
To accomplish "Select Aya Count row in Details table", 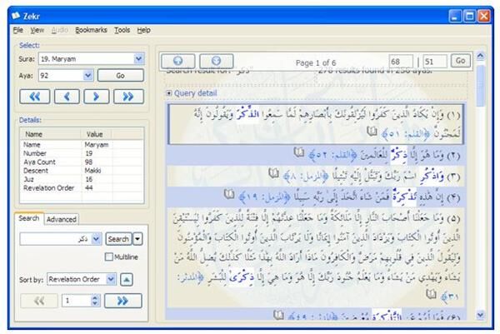I will point(82,162).
